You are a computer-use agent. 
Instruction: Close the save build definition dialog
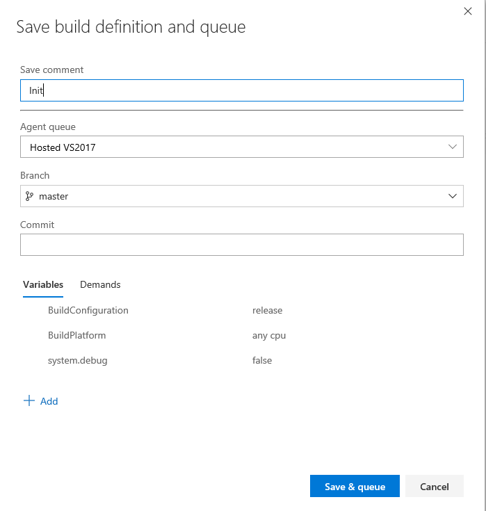pos(467,10)
